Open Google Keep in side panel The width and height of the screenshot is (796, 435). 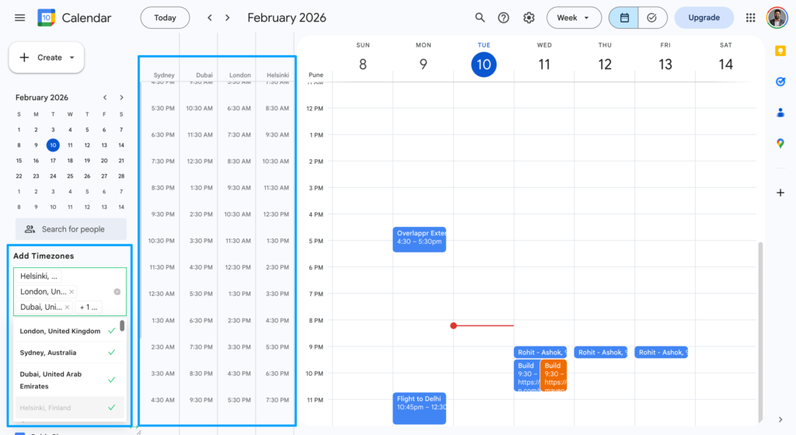click(780, 51)
